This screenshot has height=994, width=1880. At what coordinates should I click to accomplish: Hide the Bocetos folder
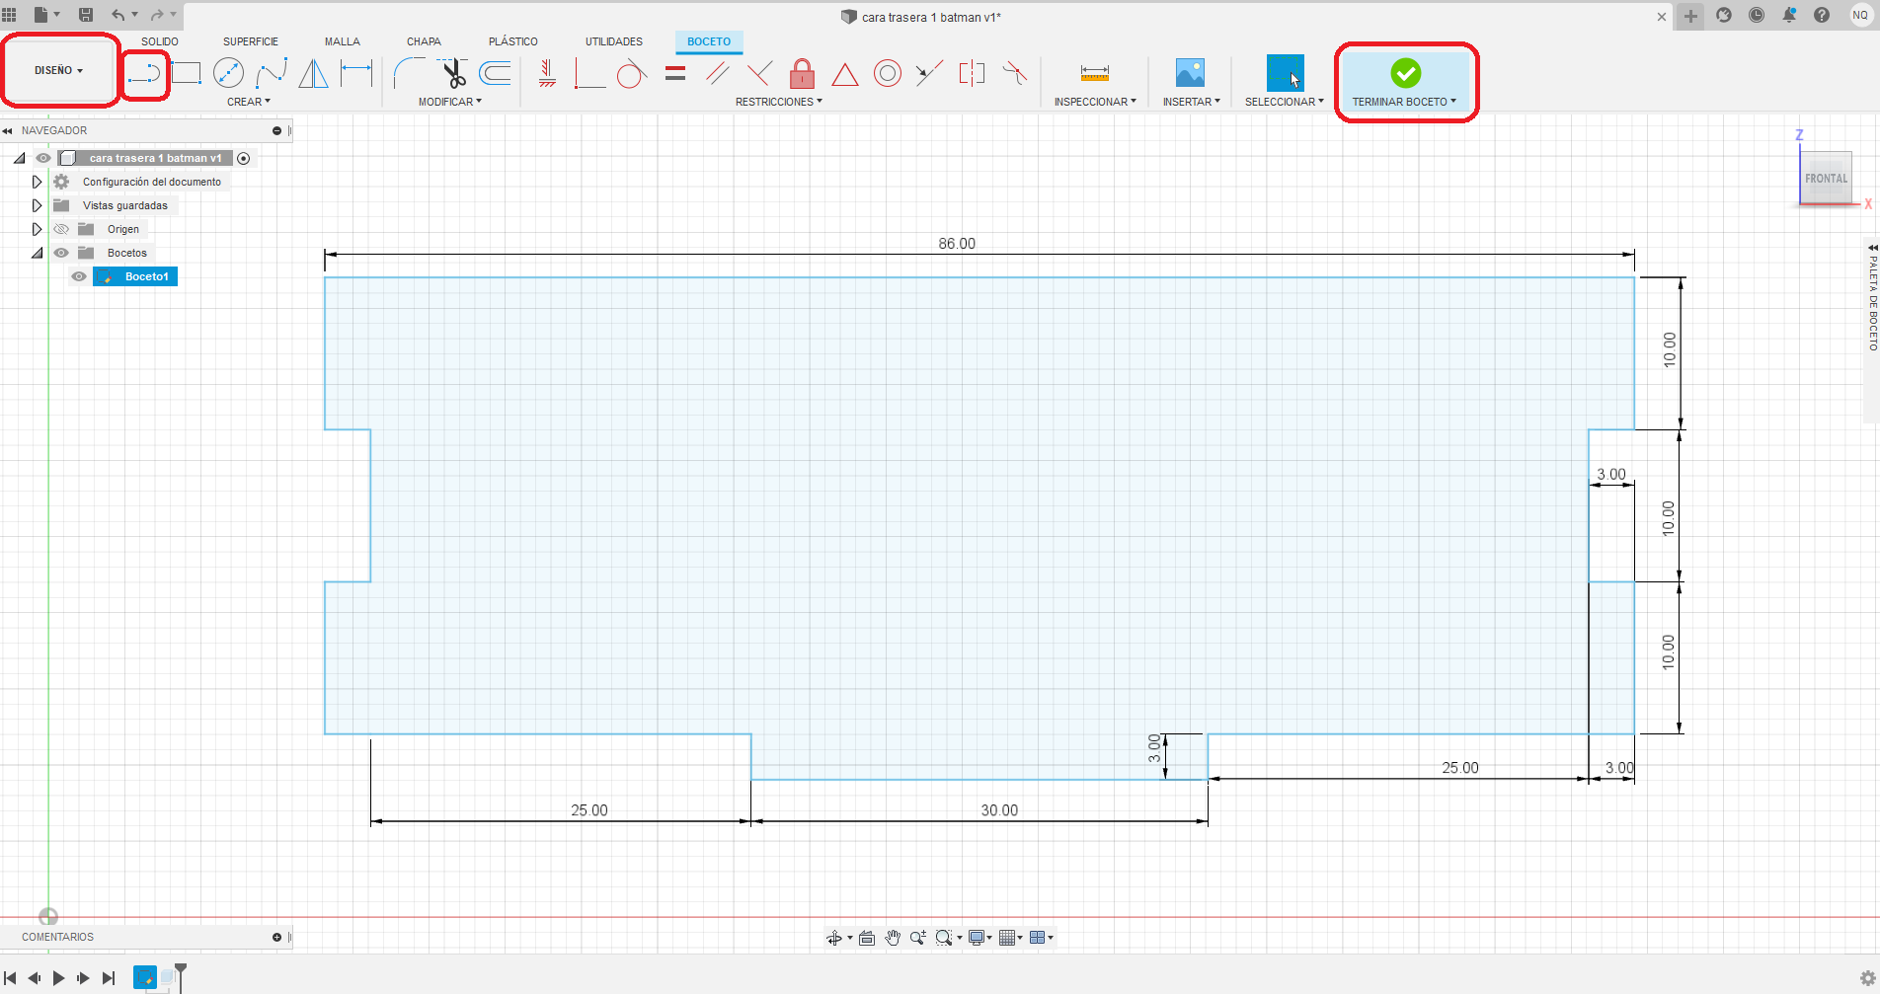[x=61, y=253]
